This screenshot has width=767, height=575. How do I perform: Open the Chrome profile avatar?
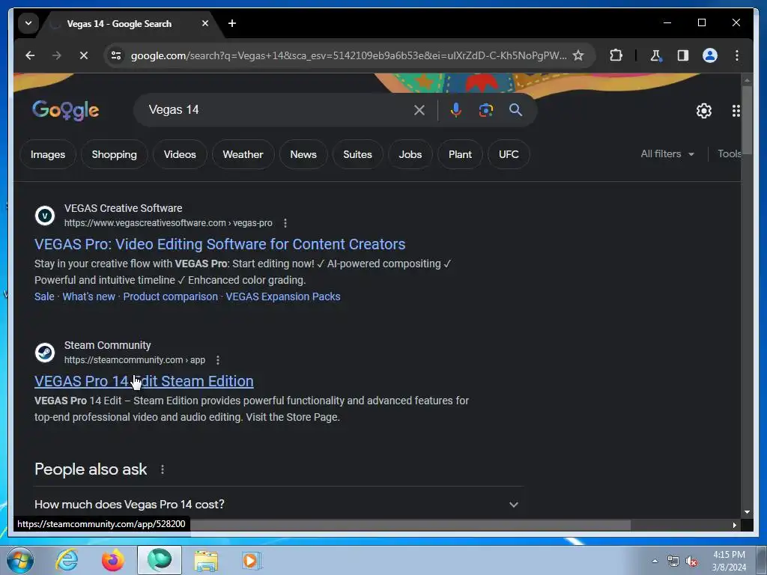tap(710, 55)
